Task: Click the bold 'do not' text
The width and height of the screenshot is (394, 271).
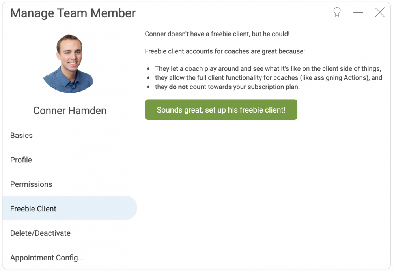Action: tap(178, 87)
